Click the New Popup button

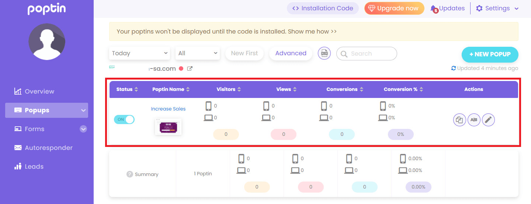tap(490, 54)
